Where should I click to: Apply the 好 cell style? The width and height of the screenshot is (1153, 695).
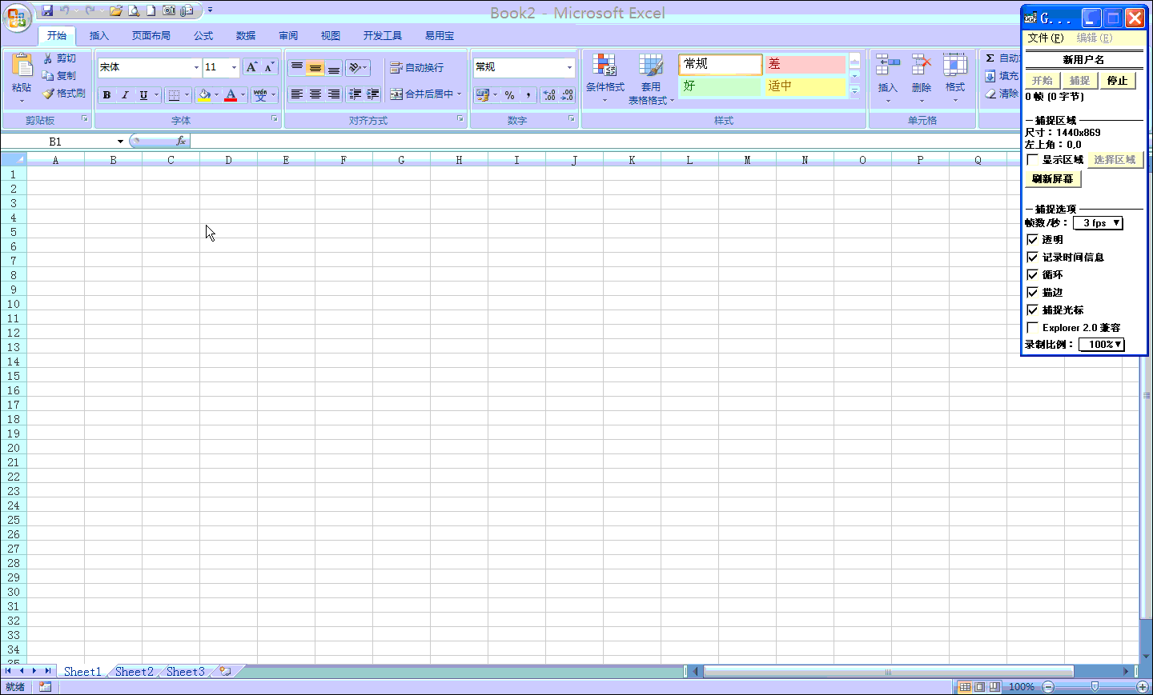click(x=719, y=86)
